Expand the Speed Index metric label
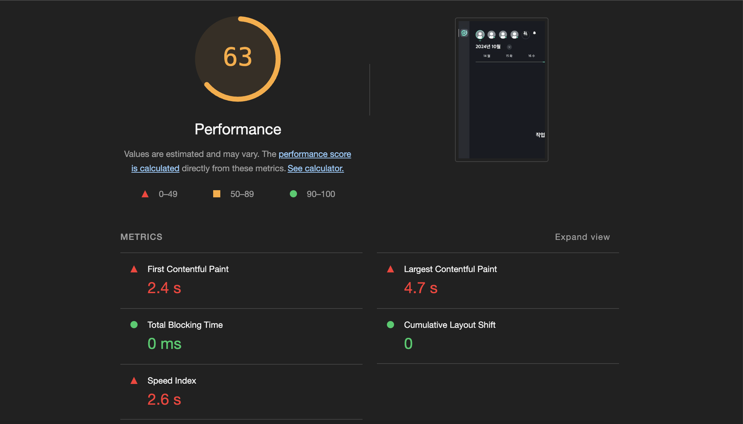This screenshot has width=743, height=424. click(x=172, y=381)
